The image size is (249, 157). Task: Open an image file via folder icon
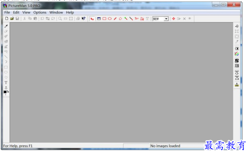coord(12,19)
